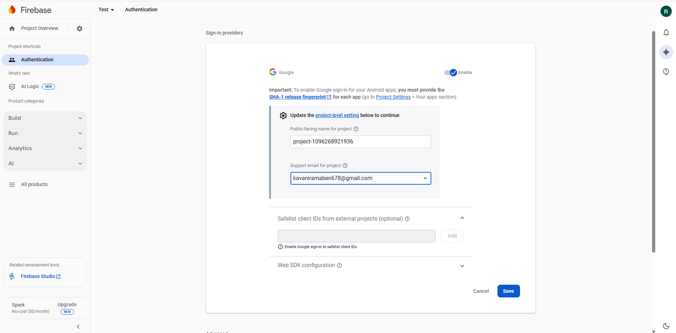Screen dimensions: 676x333
Task: Open the SHA-1 release fingerprint link
Action: pyautogui.click(x=298, y=97)
